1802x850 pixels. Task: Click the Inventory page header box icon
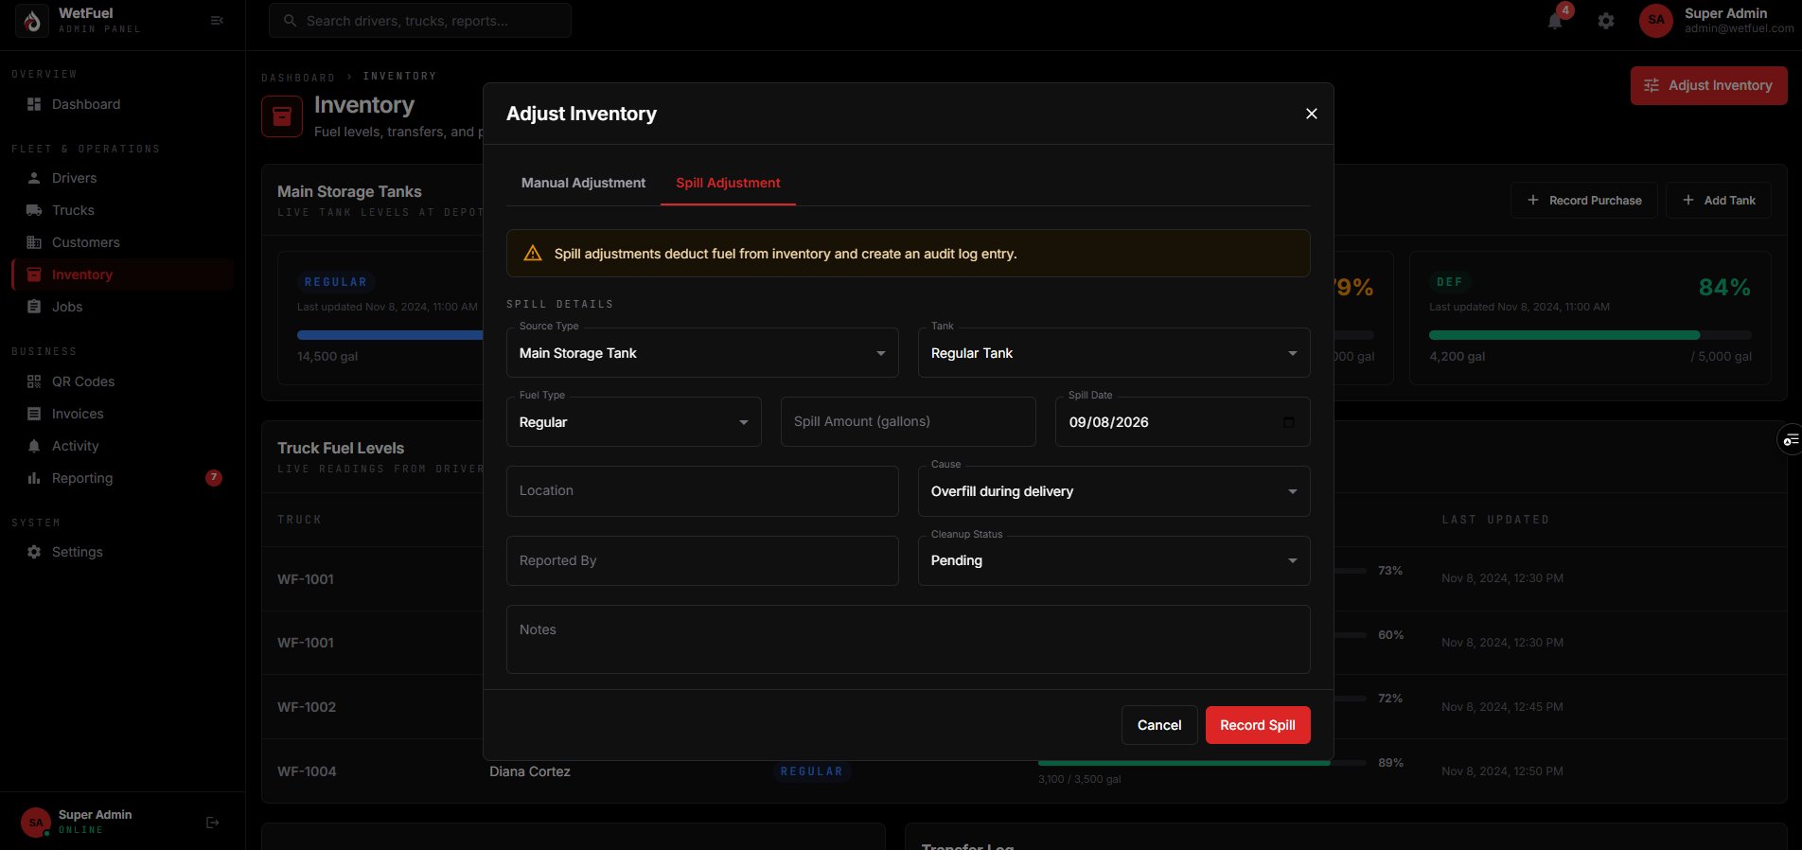[282, 116]
